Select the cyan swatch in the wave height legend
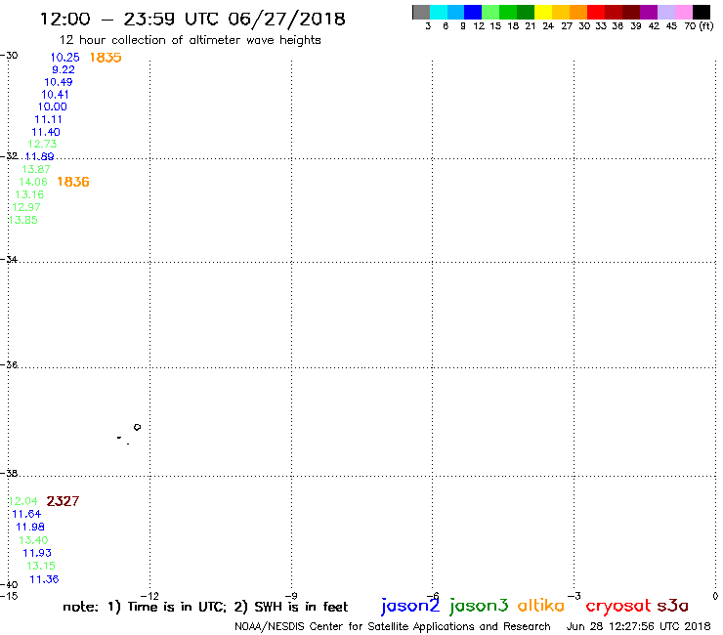 tap(439, 12)
